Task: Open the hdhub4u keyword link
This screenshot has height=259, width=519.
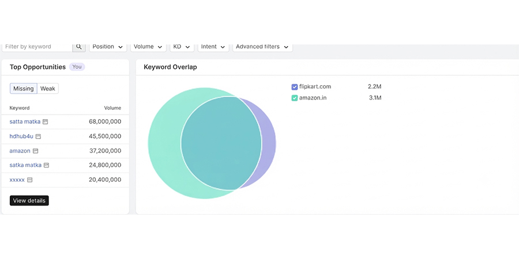Action: 21,136
